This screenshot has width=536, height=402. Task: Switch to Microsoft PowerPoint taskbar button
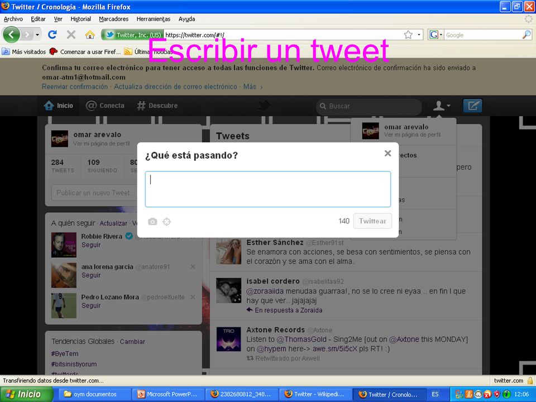168,394
